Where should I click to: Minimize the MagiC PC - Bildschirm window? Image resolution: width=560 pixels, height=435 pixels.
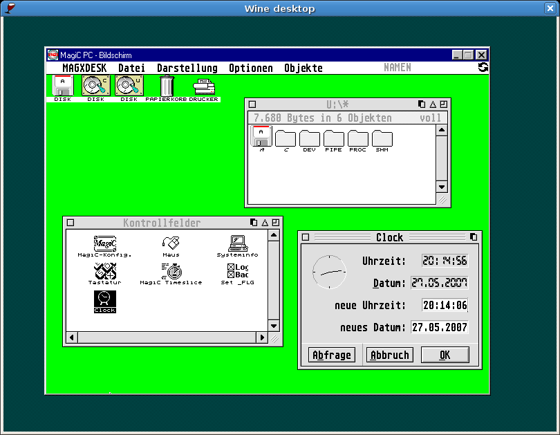(458, 55)
